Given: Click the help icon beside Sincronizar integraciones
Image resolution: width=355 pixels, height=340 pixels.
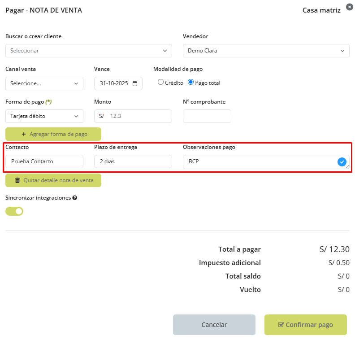Looking at the screenshot, I should (74, 198).
